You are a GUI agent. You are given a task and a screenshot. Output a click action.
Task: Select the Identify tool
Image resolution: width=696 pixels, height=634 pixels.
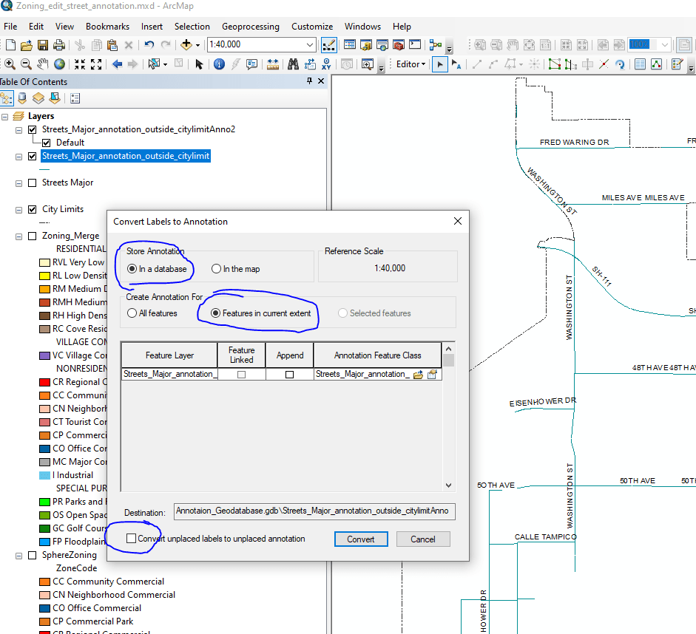click(218, 63)
